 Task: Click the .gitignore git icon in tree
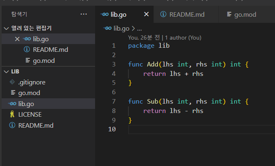pos(12,82)
